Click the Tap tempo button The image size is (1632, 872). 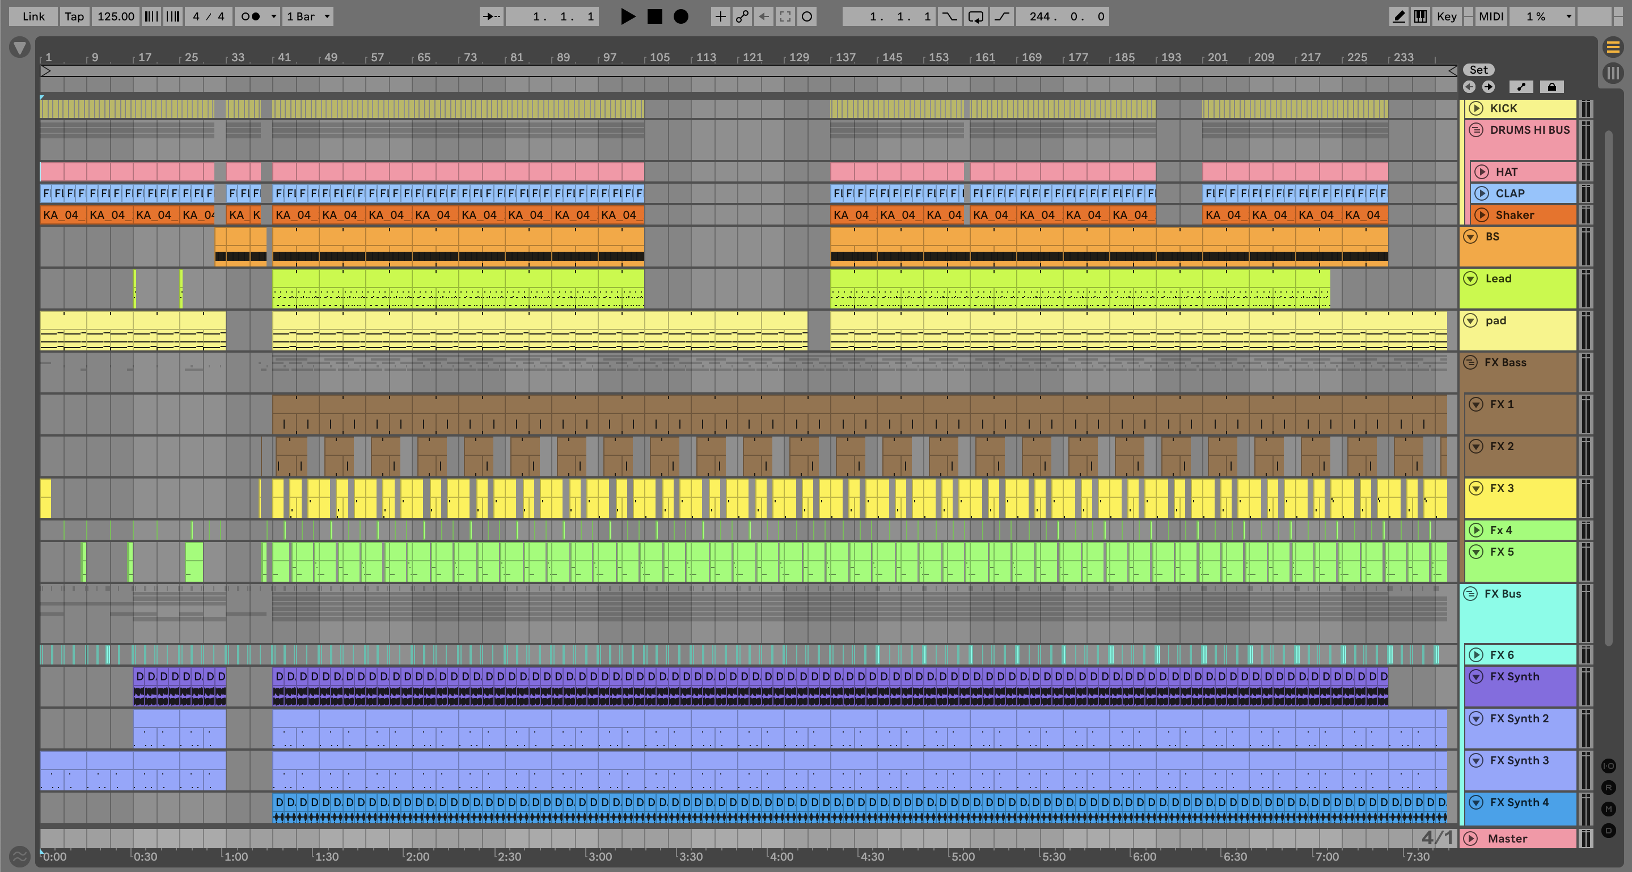74,16
